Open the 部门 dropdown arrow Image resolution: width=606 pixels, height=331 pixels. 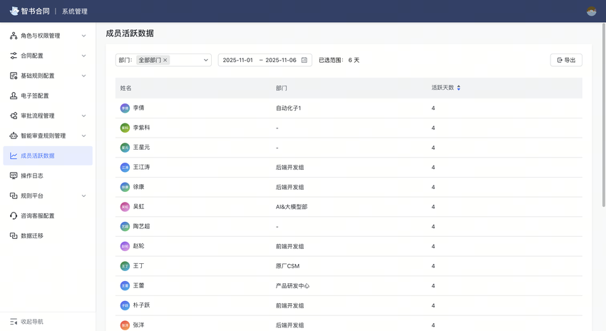(x=205, y=60)
